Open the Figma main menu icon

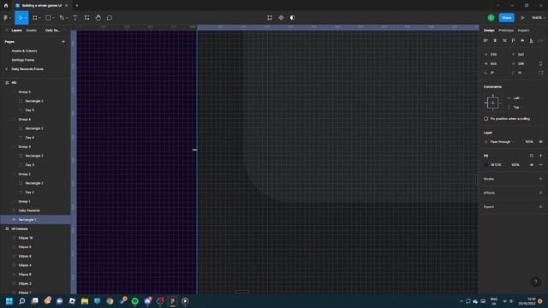pos(6,18)
